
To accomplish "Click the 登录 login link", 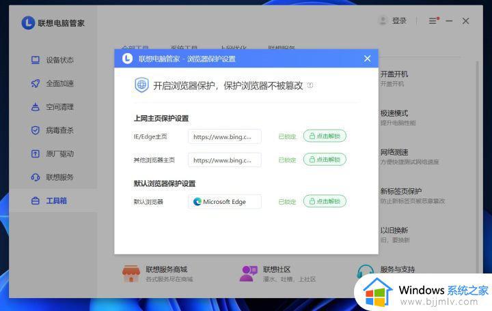I will coord(399,21).
